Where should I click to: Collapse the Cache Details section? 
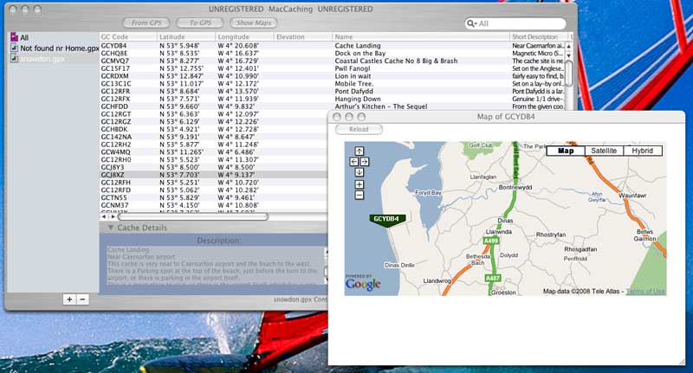tap(111, 228)
